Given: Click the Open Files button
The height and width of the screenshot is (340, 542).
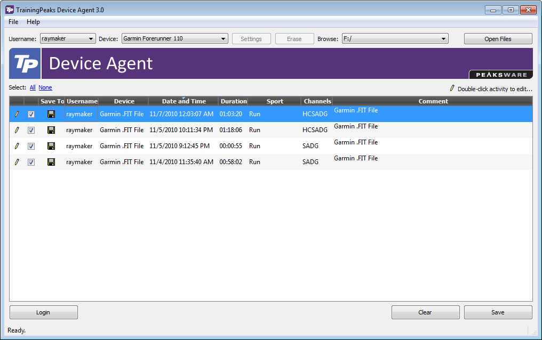Looking at the screenshot, I should (498, 39).
